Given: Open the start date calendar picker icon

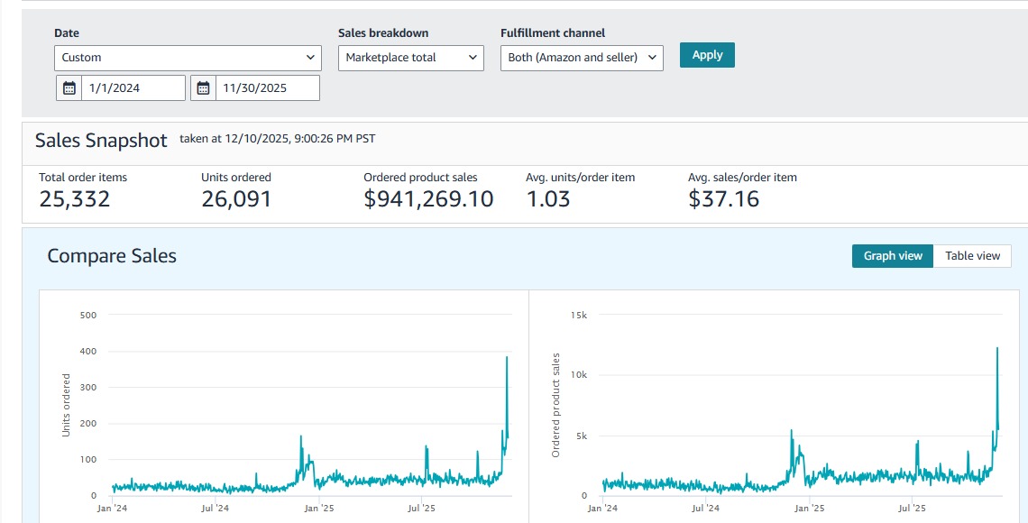Looking at the screenshot, I should (69, 88).
